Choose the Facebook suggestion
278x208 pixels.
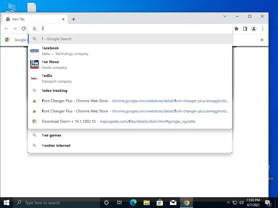click(x=130, y=51)
